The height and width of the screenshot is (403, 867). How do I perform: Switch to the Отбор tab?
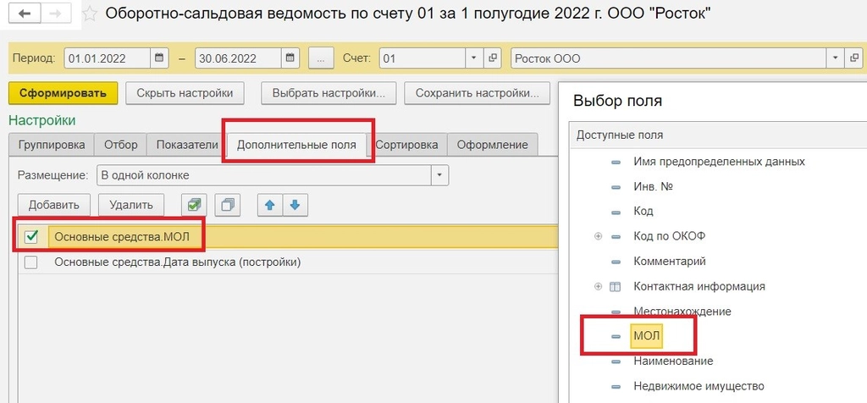coord(121,145)
